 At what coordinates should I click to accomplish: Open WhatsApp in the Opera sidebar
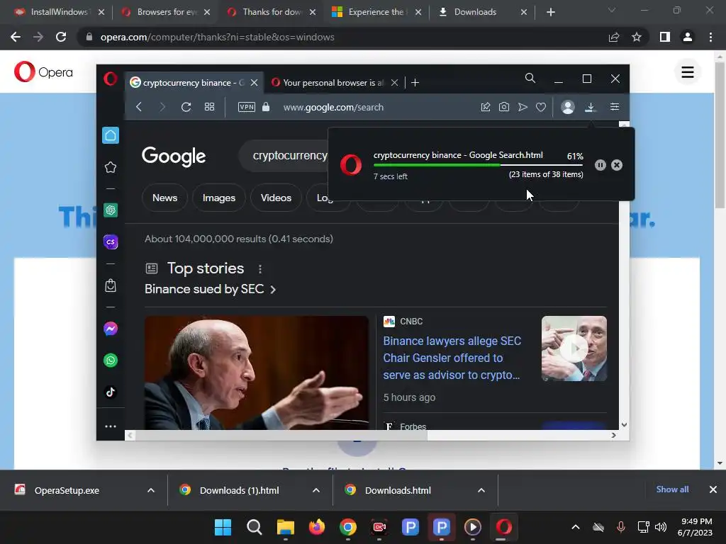tap(110, 361)
